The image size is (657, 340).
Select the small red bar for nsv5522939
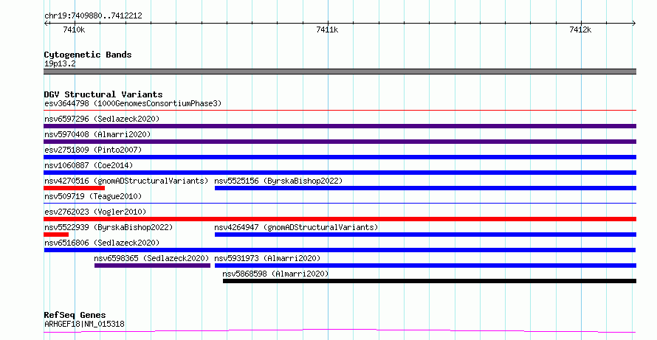pyautogui.click(x=56, y=235)
